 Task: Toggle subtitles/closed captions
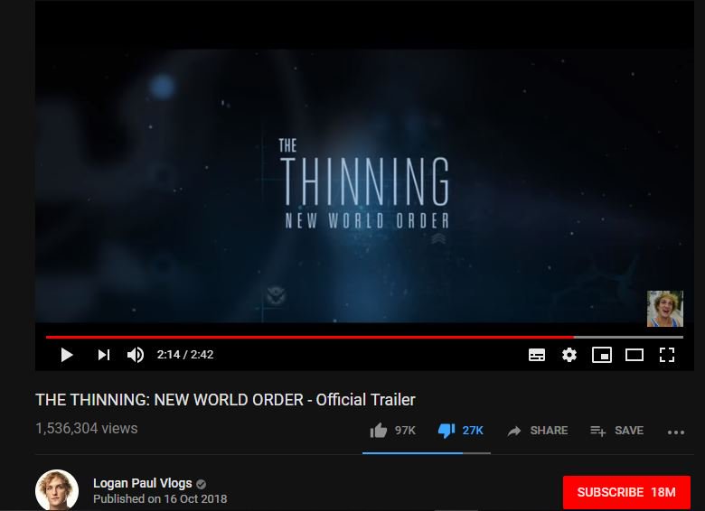537,355
